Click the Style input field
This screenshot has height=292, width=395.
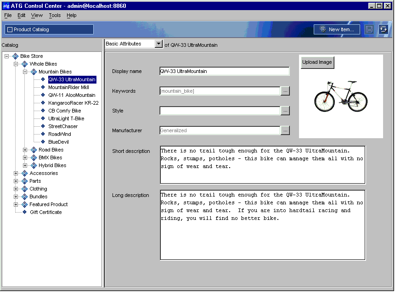220,111
